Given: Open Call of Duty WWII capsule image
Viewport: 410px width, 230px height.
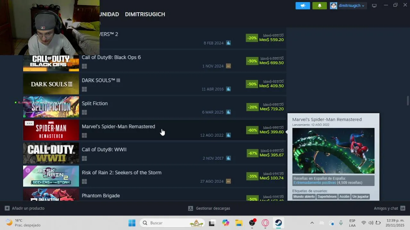Looking at the screenshot, I should [x=51, y=153].
